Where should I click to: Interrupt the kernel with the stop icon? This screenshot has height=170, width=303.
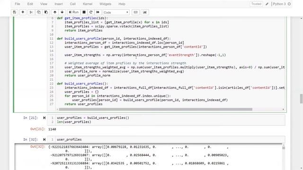[x=84, y=12]
